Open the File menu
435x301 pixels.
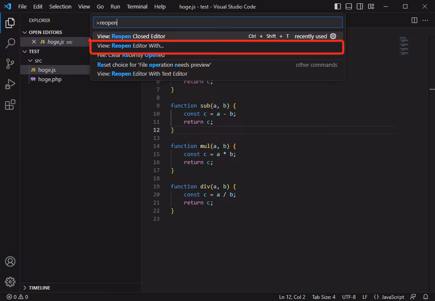tap(22, 6)
